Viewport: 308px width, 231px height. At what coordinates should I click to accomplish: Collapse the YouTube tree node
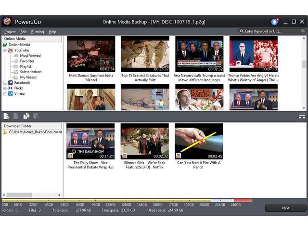click(5, 50)
